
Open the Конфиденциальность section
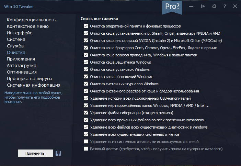(x=31, y=20)
